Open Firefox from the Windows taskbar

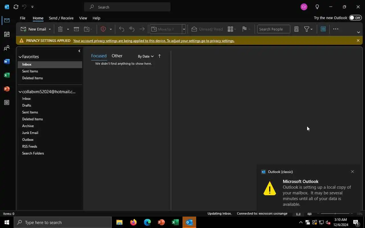[133, 222]
